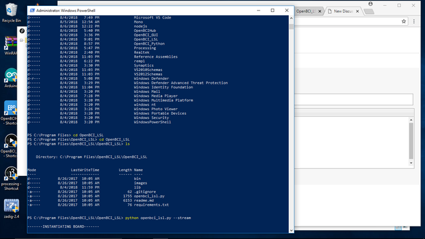This screenshot has width=425, height=239.
Task: Launch the processing shortcut icon
Action: pyautogui.click(x=11, y=173)
